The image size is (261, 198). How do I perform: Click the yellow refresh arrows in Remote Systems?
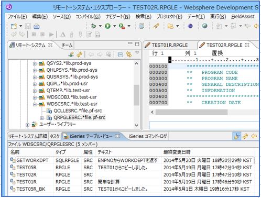click(x=80, y=54)
